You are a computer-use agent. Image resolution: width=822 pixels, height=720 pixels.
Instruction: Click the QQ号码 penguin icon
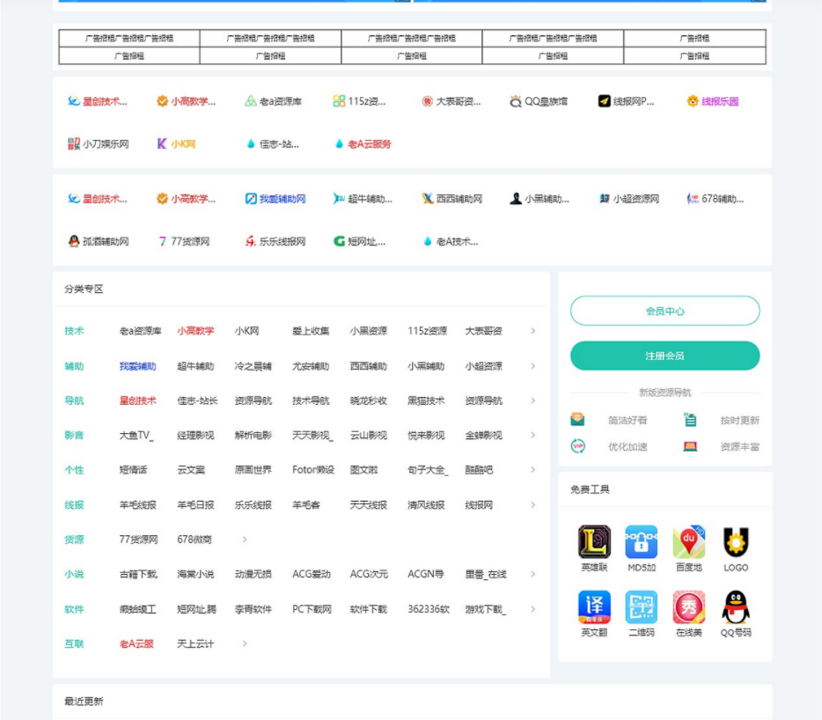pyautogui.click(x=736, y=607)
